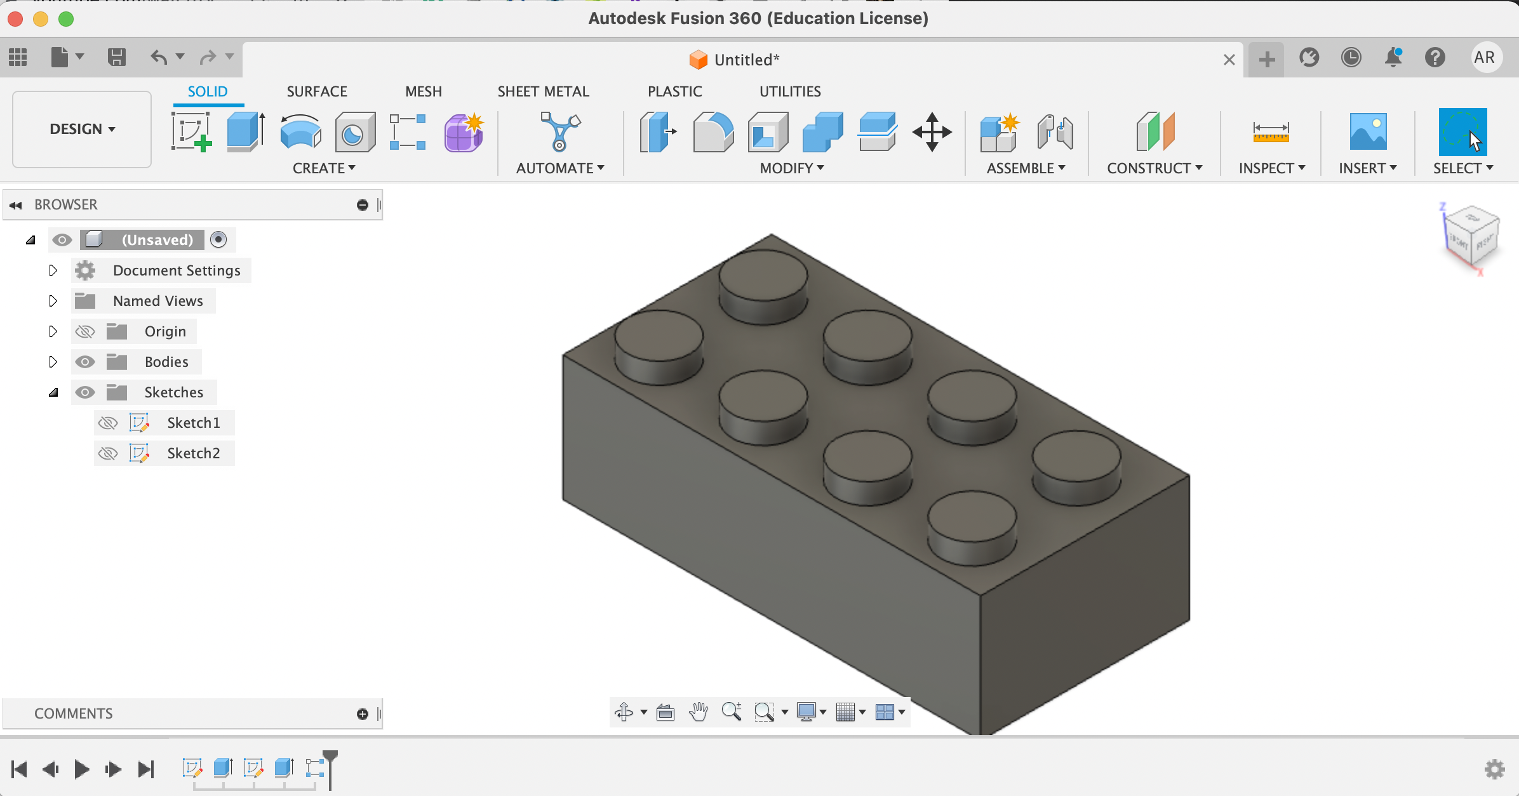The image size is (1519, 796).
Task: Open the Data Panel grid icon
Action: click(x=18, y=57)
